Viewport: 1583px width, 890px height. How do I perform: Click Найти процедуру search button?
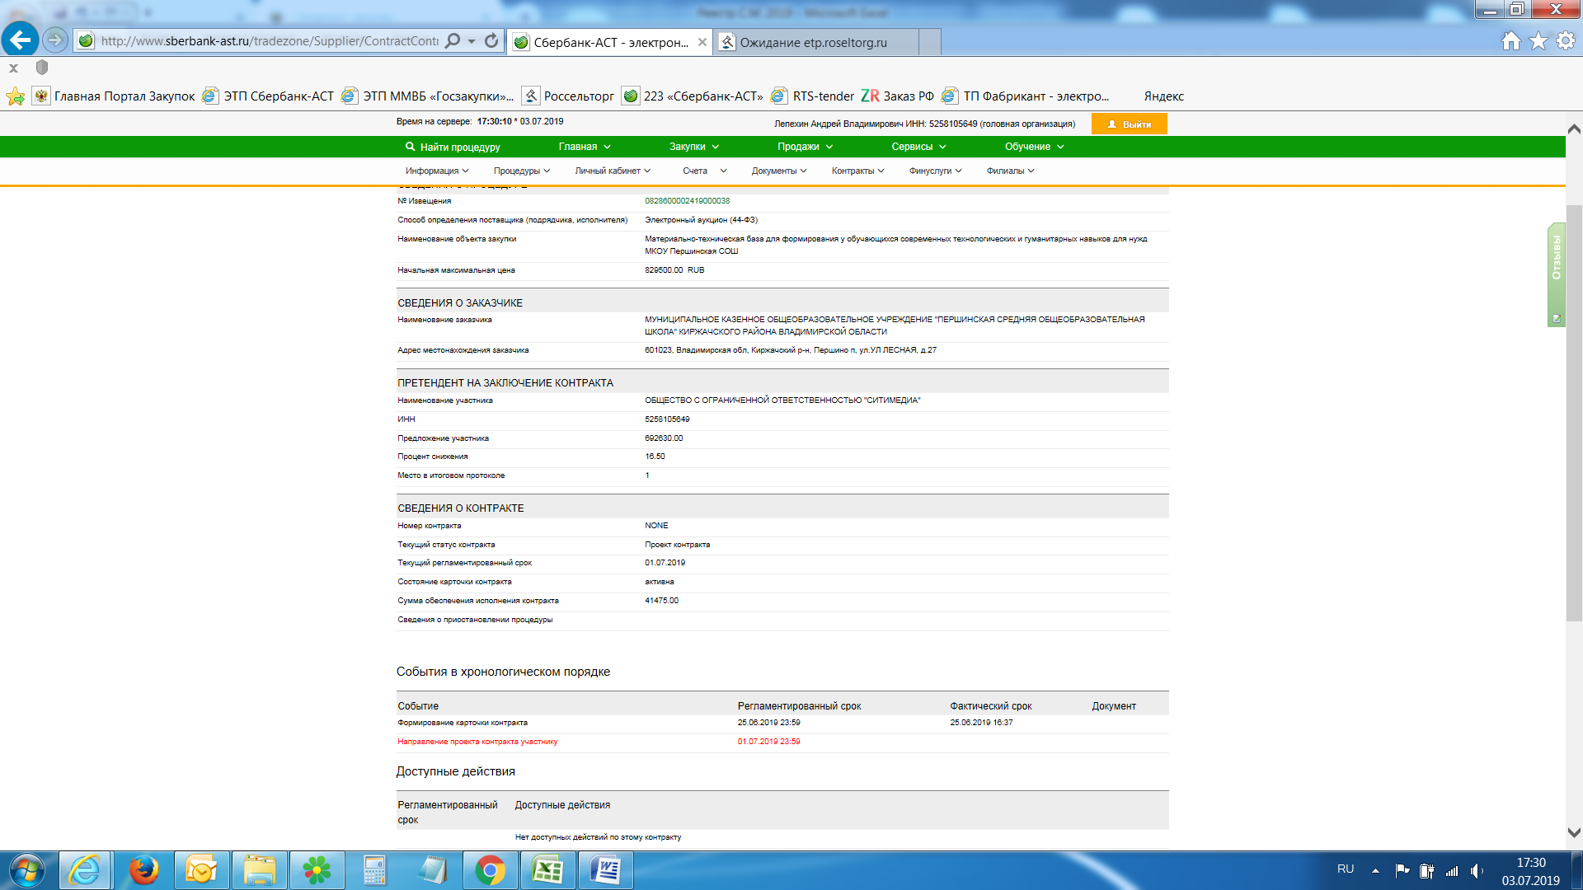(453, 147)
